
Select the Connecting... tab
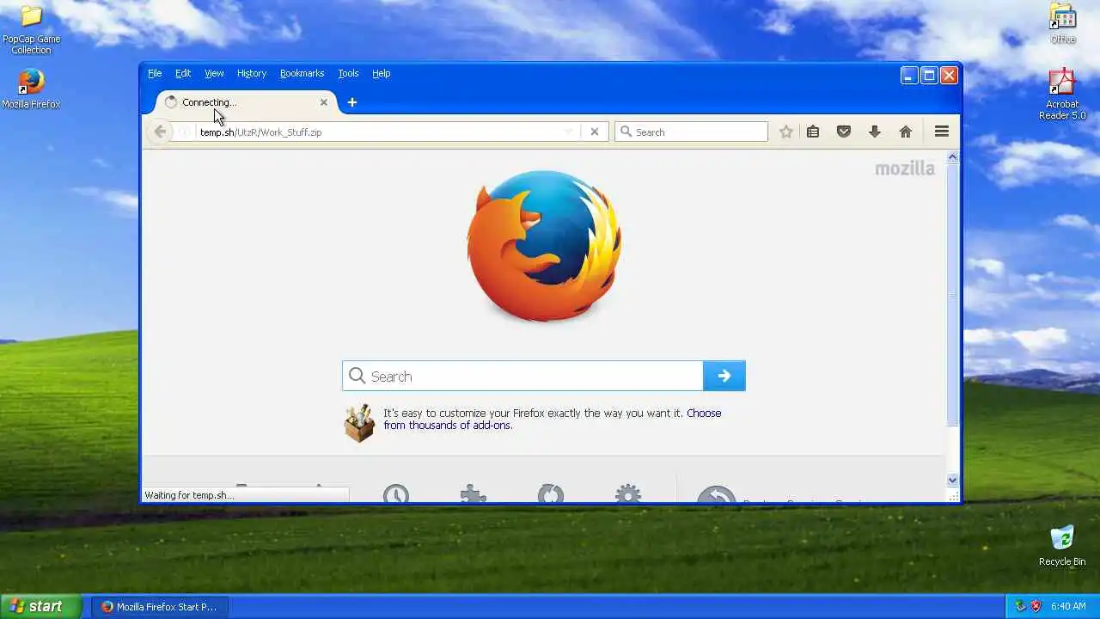pos(245,102)
